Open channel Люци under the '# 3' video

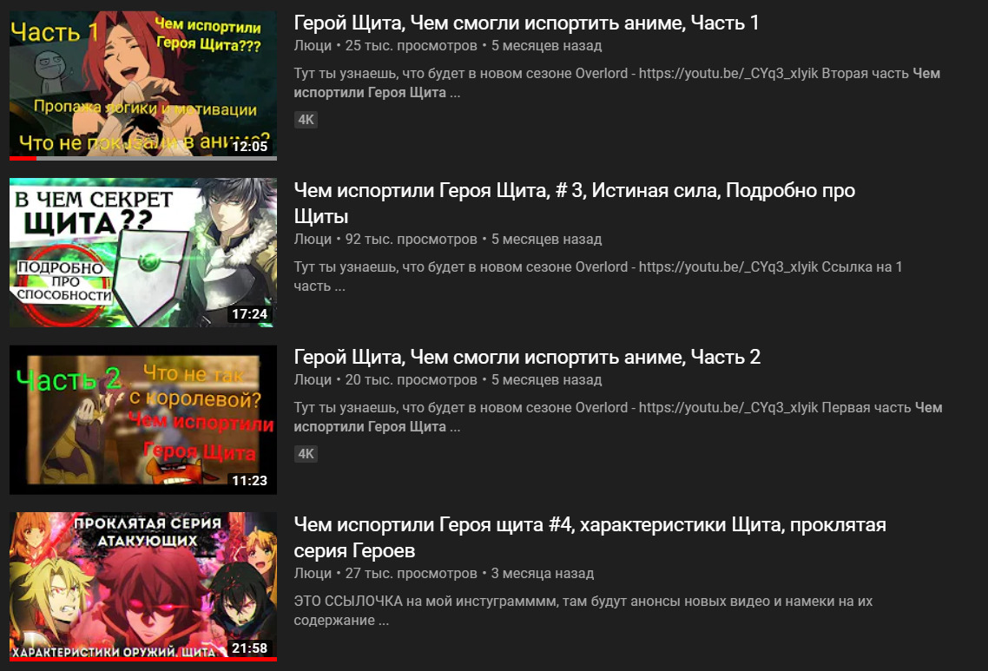point(313,240)
